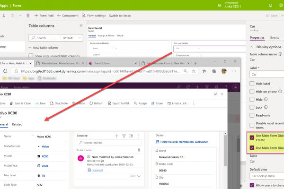This screenshot has height=189, width=284.
Task: Open the Hertz Helsinki Herttoniemi Laakkonen dealer link
Action: (185, 142)
